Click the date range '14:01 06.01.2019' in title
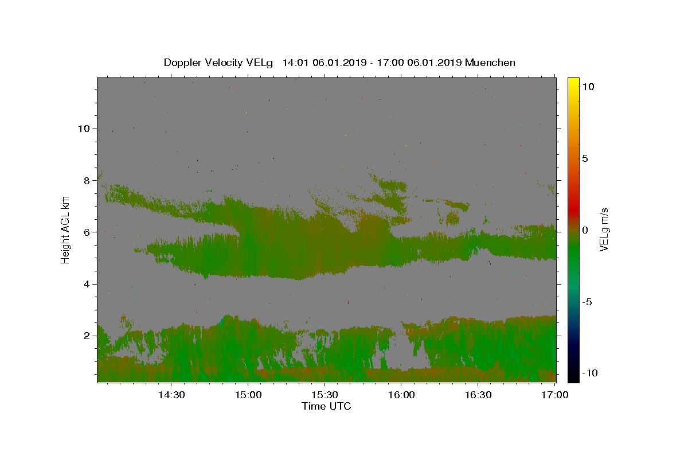Screen dimensions: 688x459 pos(325,63)
